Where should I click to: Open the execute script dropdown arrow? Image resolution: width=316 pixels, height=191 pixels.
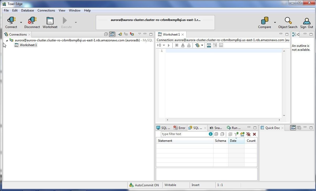[164, 45]
